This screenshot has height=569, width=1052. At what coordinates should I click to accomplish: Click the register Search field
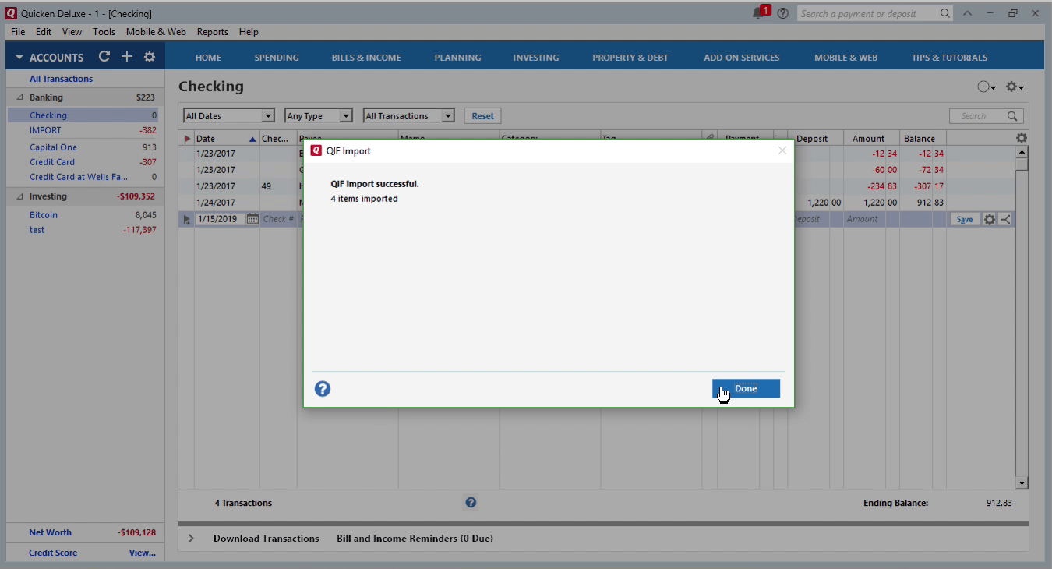pos(986,116)
